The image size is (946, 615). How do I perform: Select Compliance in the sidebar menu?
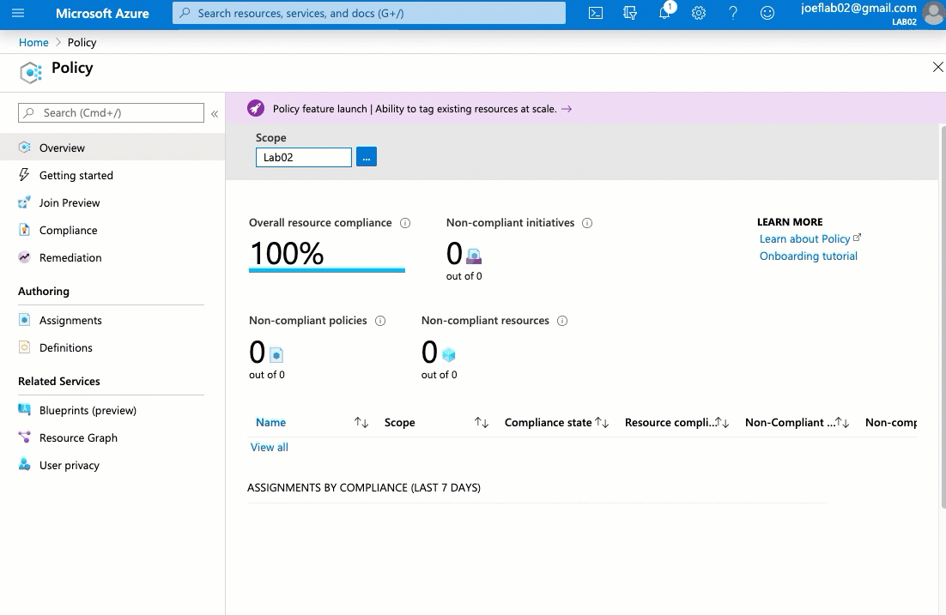pyautogui.click(x=68, y=230)
